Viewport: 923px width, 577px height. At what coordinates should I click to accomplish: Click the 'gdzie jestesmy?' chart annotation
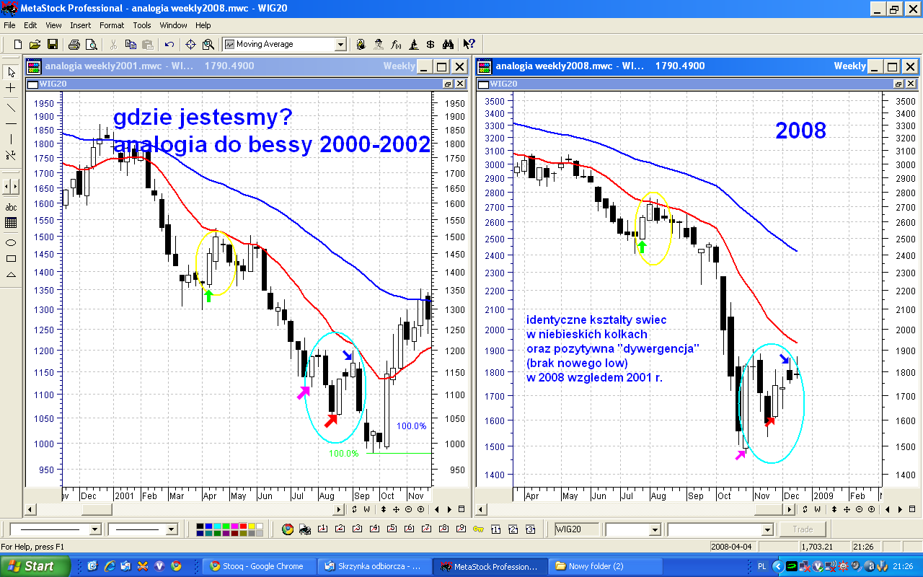click(203, 117)
